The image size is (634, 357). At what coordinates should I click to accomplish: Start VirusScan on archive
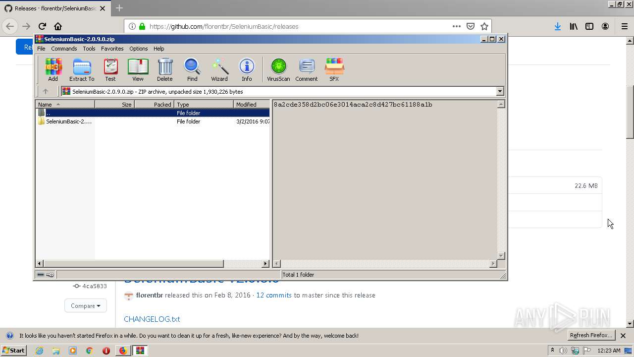click(x=278, y=69)
